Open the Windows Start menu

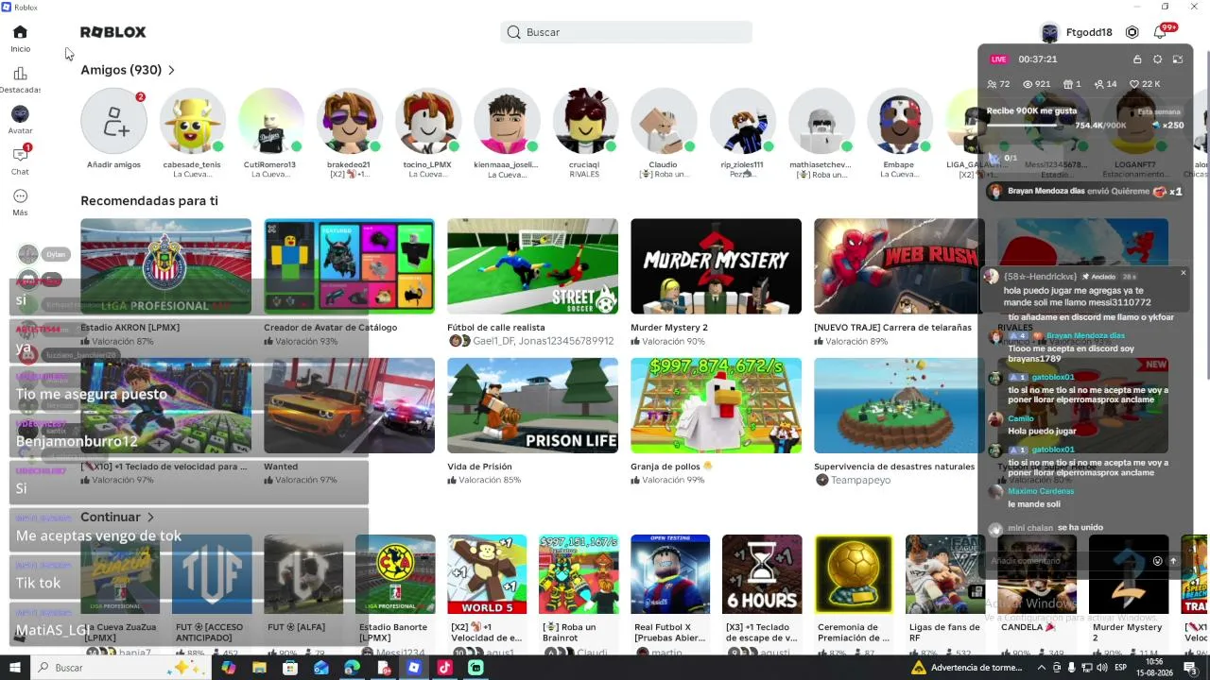tap(15, 668)
